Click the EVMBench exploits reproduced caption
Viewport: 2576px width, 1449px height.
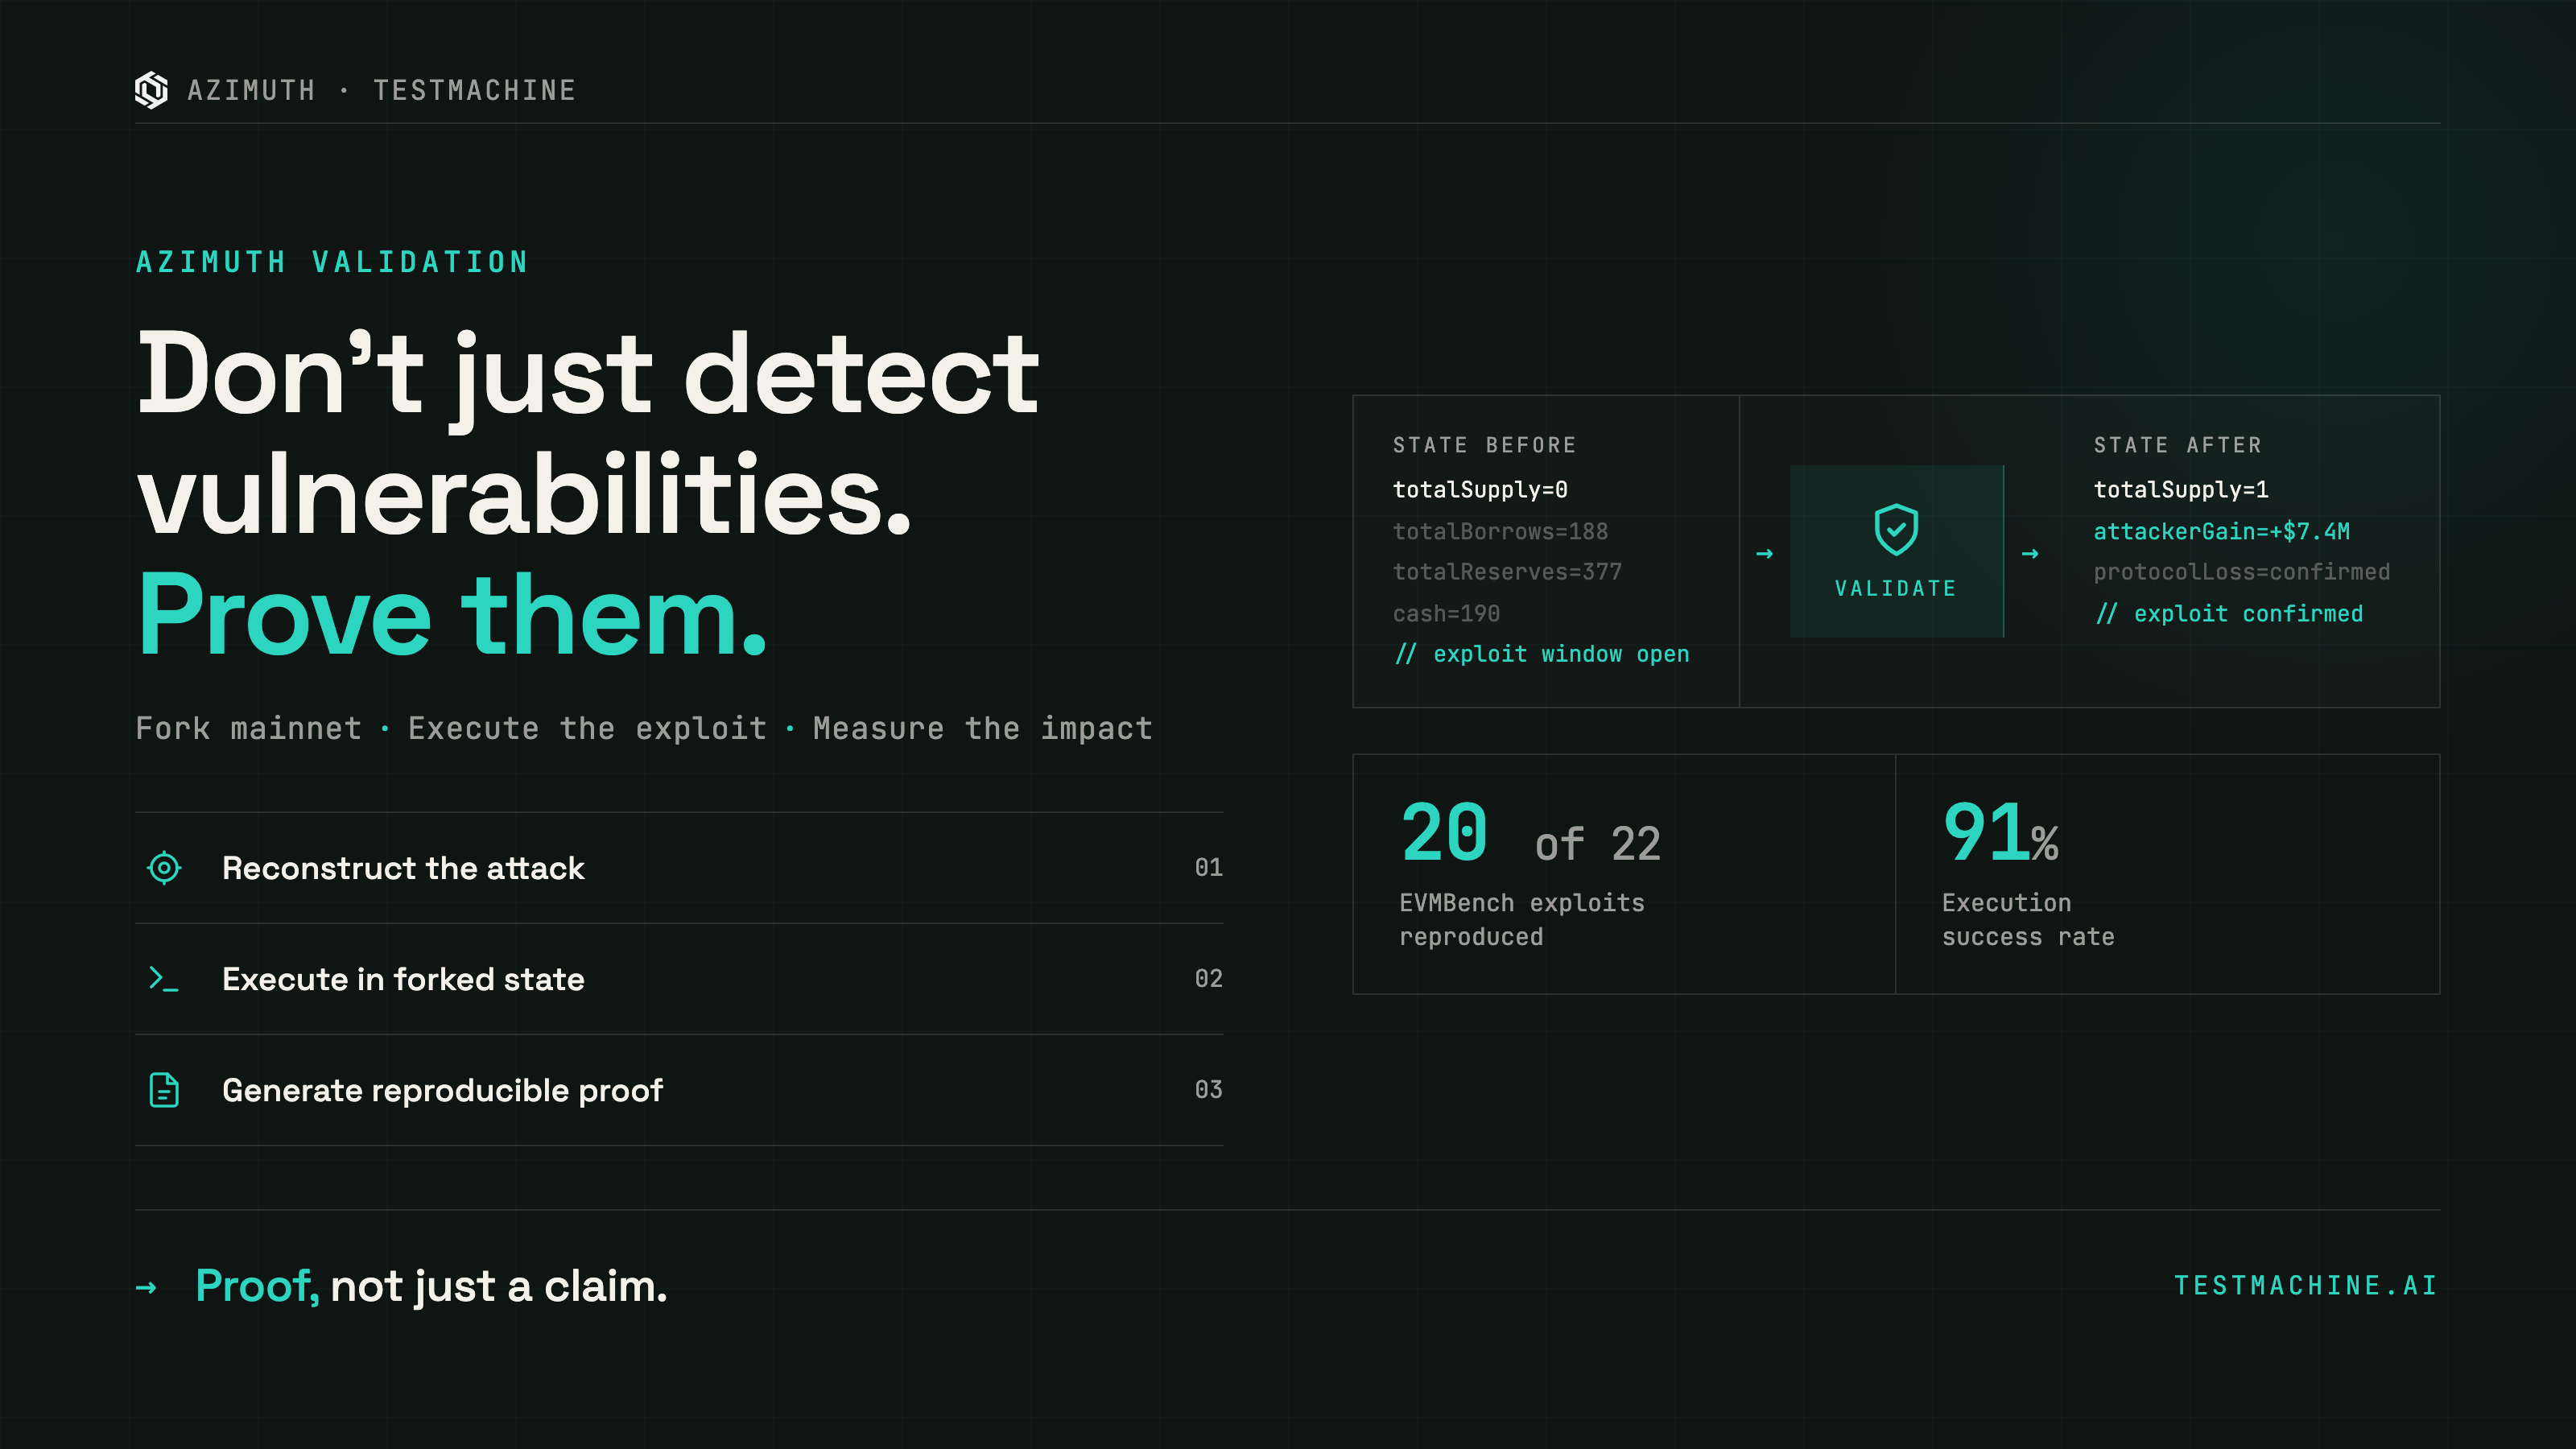click(1521, 920)
